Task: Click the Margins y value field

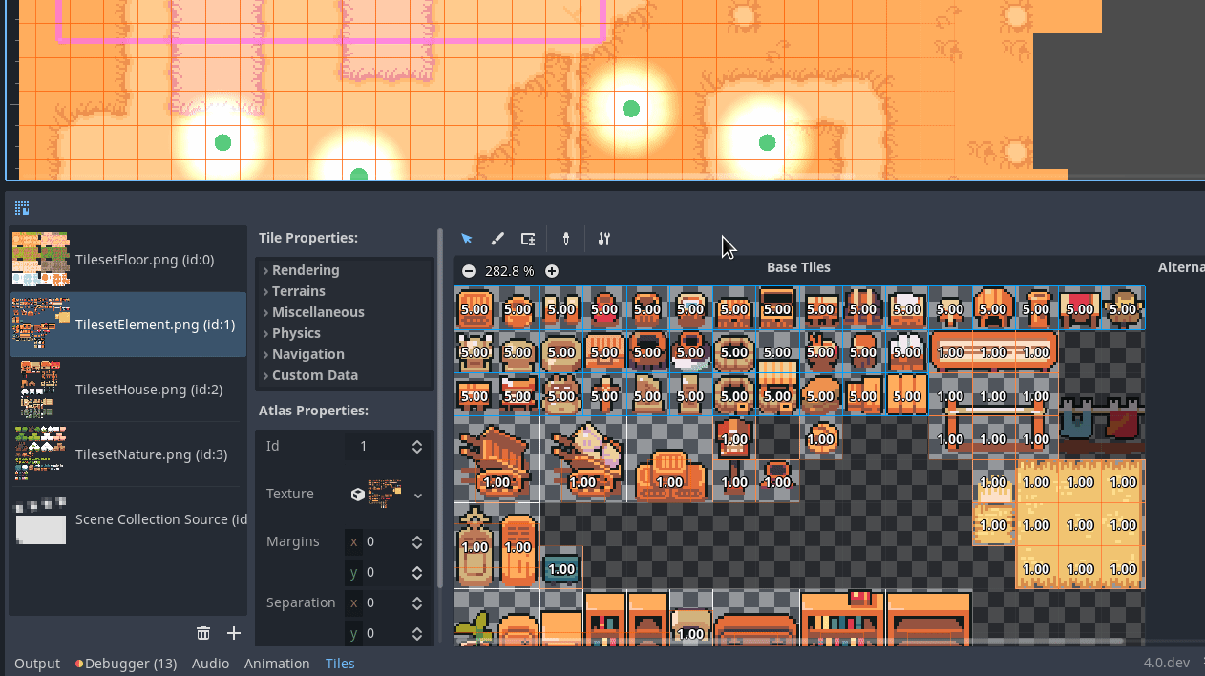Action: [x=386, y=572]
